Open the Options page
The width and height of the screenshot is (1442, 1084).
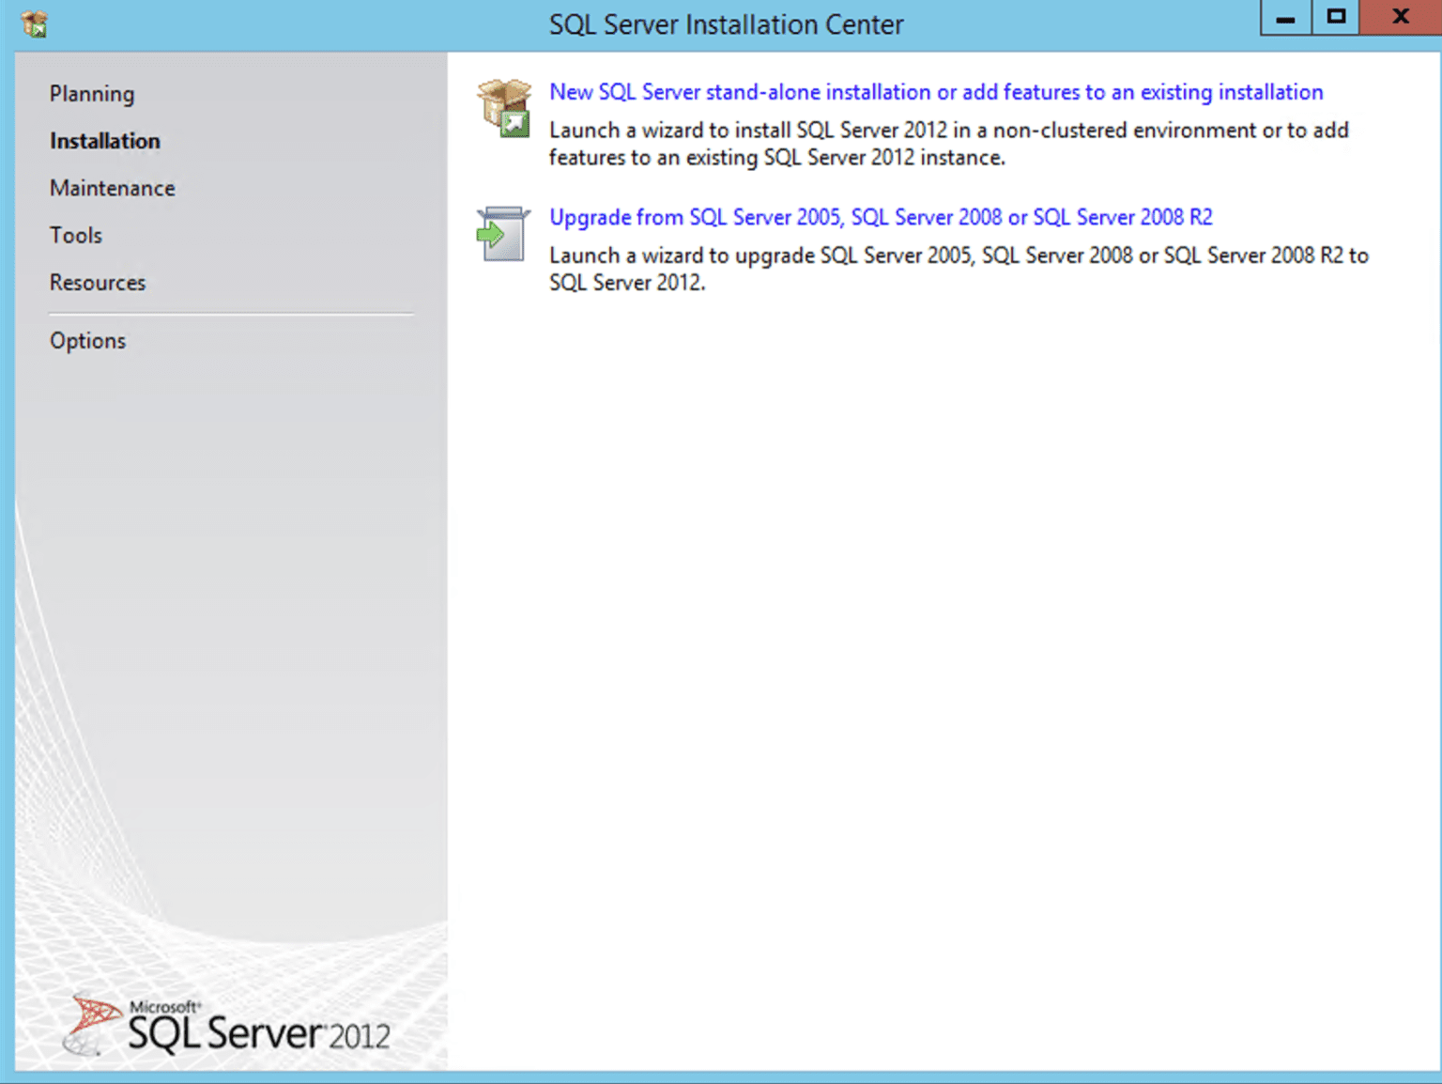87,341
